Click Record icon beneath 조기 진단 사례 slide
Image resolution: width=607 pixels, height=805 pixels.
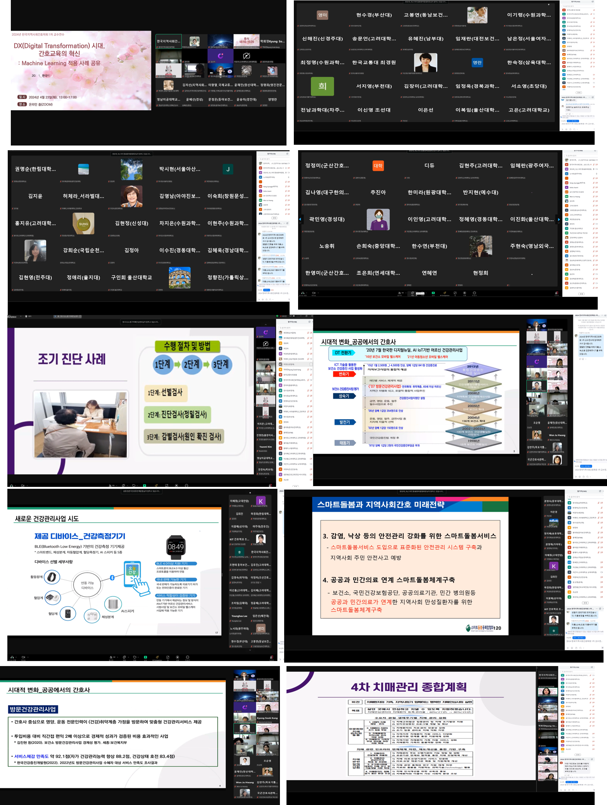176,485
